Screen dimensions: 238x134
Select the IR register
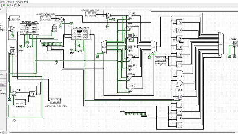point(54,29)
